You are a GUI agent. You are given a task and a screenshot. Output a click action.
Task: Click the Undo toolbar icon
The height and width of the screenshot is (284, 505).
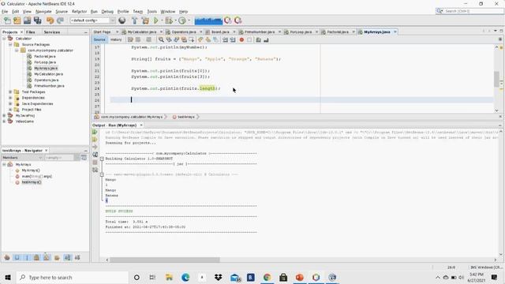click(x=50, y=21)
